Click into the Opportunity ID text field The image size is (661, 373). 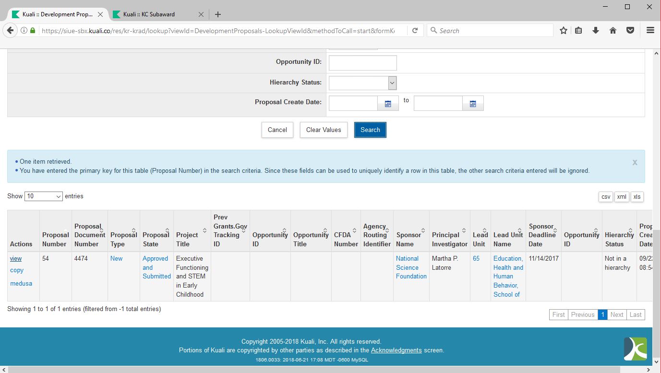coord(362,63)
